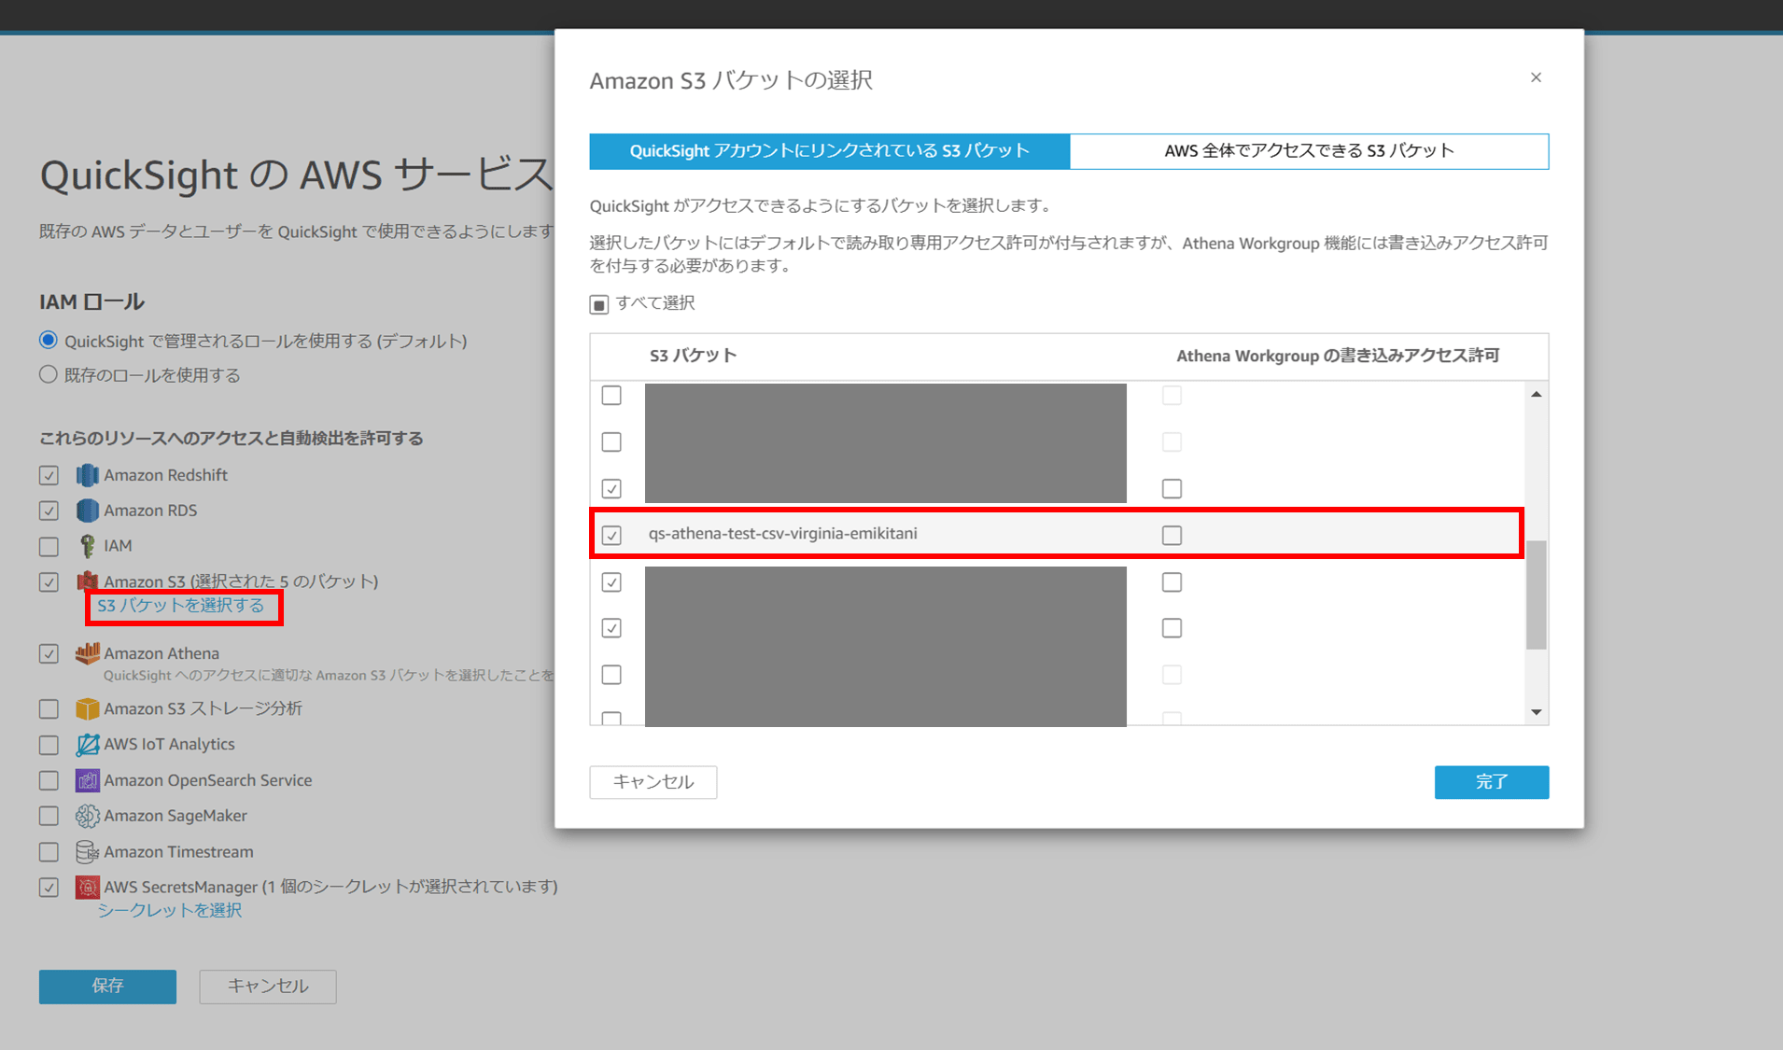
Task: Enable the AWS IoT Analytics checkbox
Action: click(49, 745)
